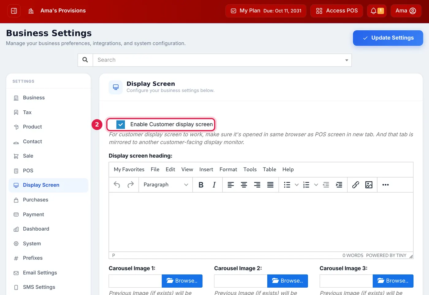This screenshot has width=429, height=295.
Task: Click the undo arrow in the editor toolbar
Action: tap(117, 185)
